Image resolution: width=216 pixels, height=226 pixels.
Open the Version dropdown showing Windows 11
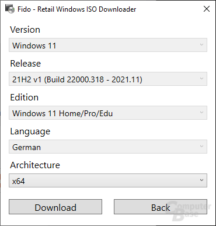108,45
